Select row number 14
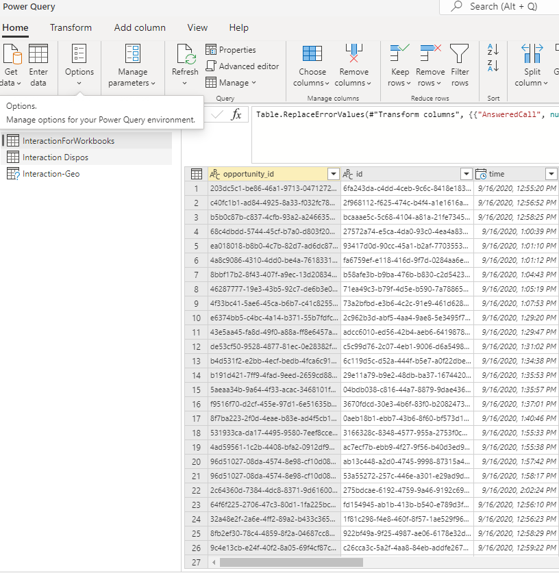 (x=196, y=375)
